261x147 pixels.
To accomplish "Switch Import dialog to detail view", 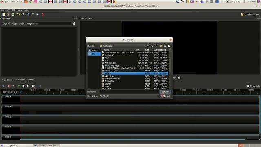I will pos(169,46).
